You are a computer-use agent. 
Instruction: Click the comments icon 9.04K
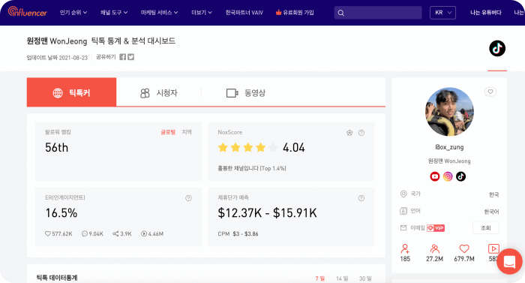coord(85,233)
